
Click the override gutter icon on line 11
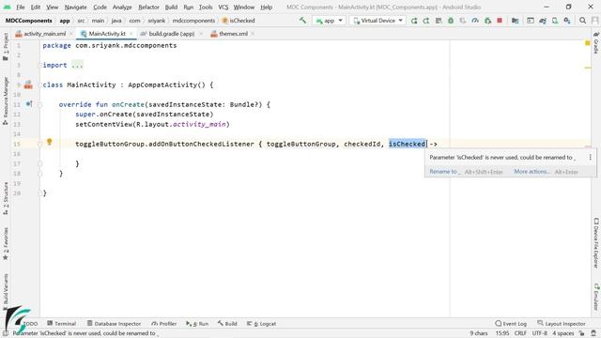point(29,104)
